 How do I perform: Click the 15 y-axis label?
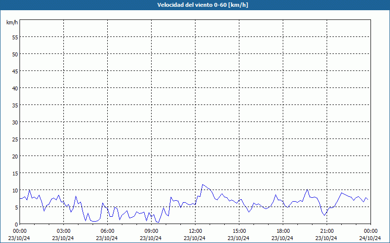click(x=15, y=174)
